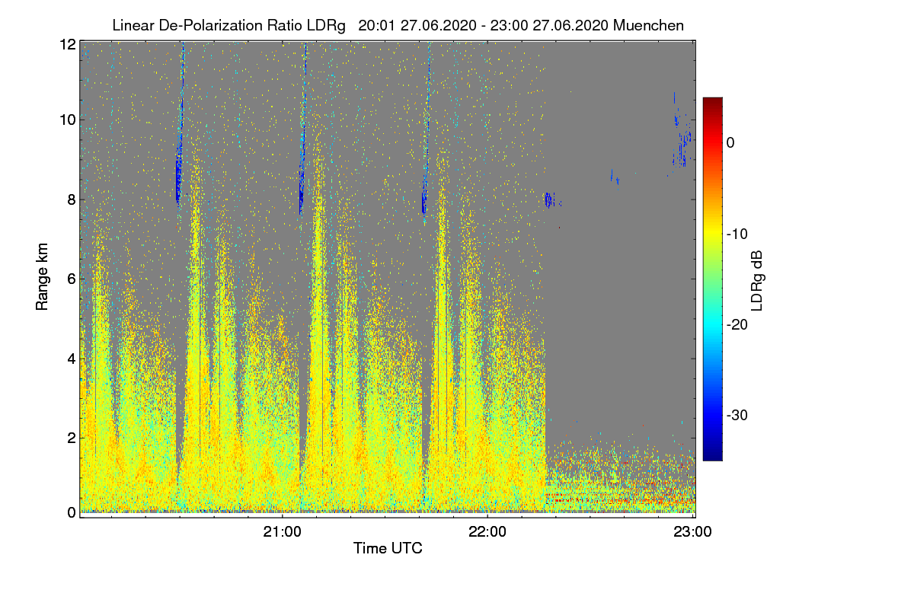Click the dark blue bottom of colorbar
The image size is (914, 609).
[x=712, y=455]
